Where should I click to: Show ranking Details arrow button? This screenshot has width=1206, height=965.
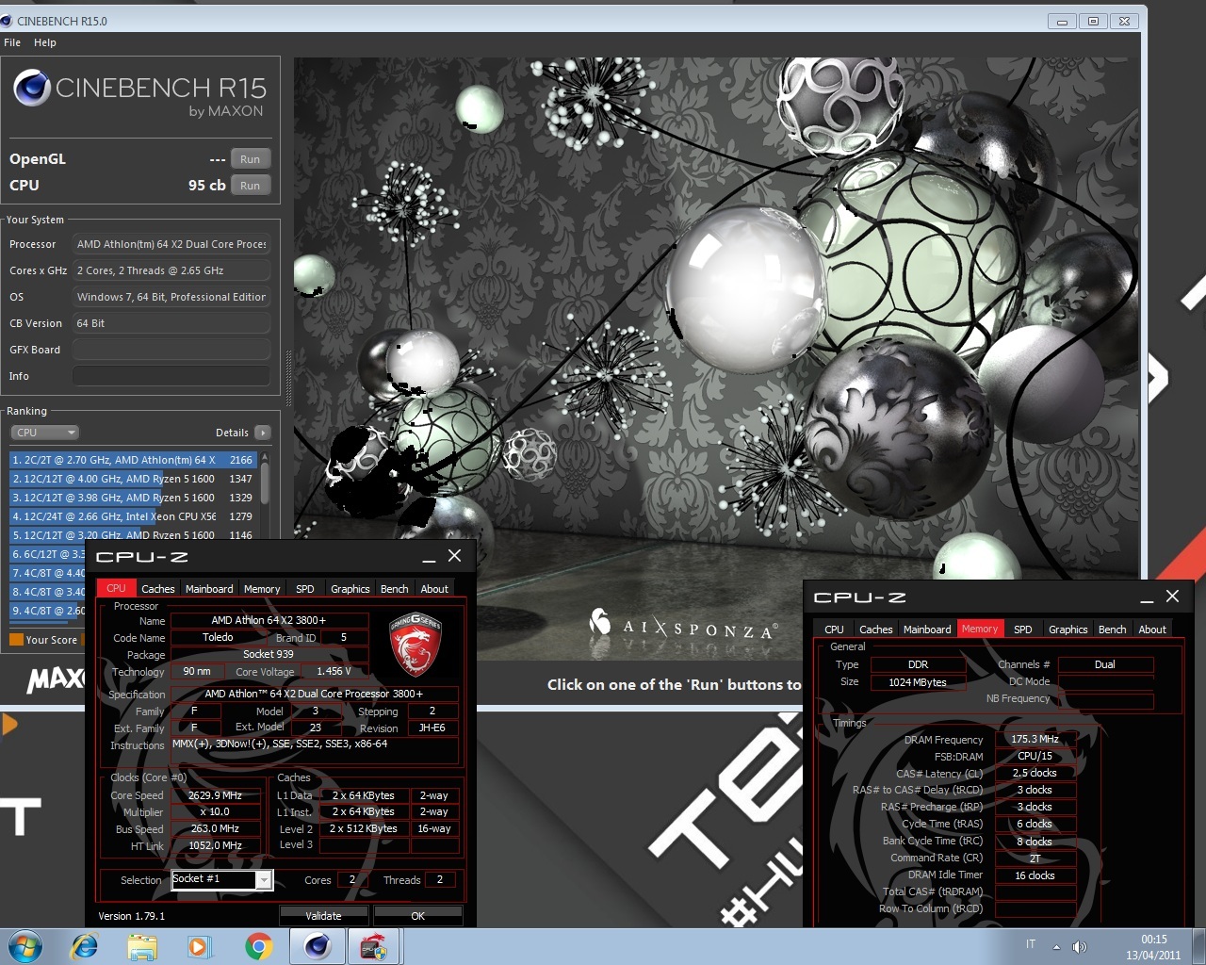coord(262,433)
